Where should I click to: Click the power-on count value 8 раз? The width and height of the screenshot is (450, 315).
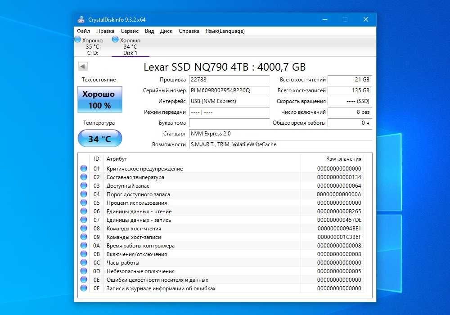click(x=350, y=112)
